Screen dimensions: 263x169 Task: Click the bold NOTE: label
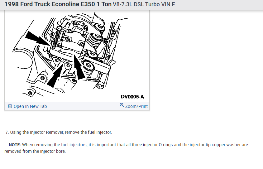point(15,145)
